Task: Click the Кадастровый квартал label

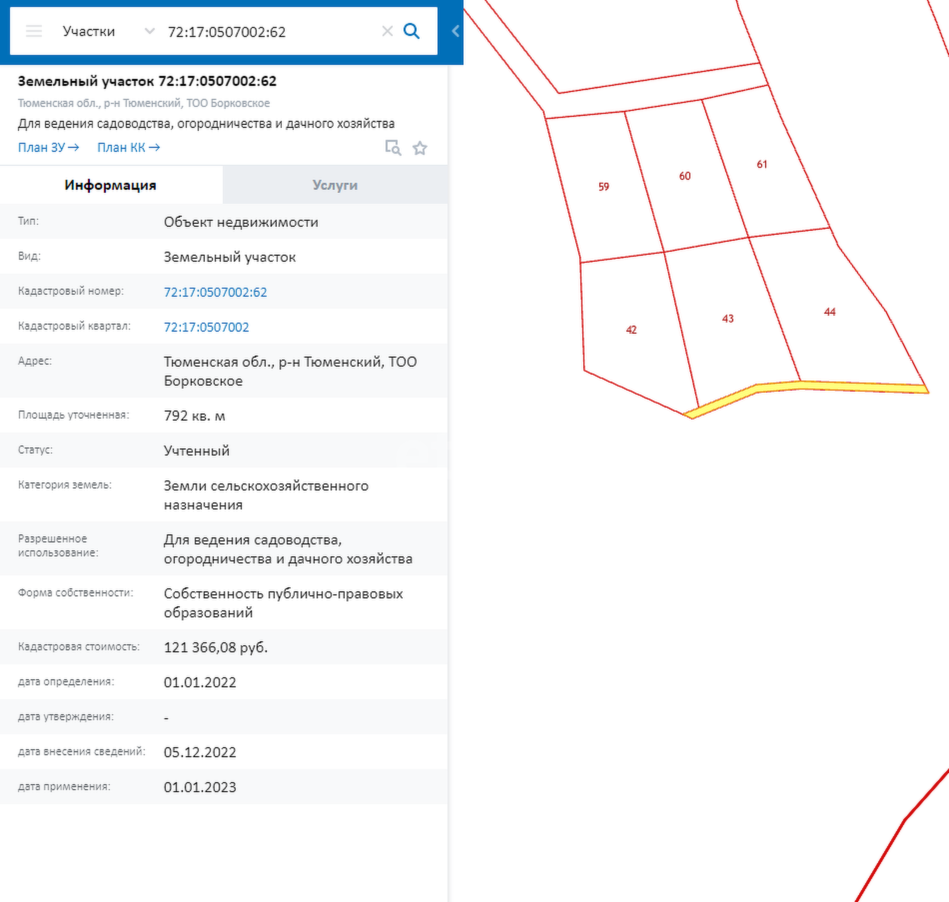Action: (74, 326)
